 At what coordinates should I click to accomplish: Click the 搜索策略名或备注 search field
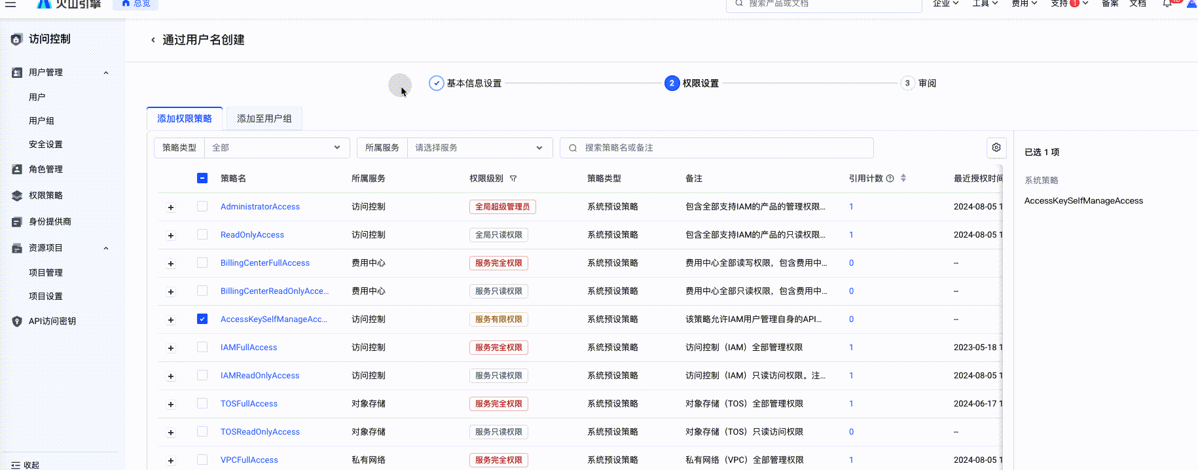pyautogui.click(x=717, y=148)
